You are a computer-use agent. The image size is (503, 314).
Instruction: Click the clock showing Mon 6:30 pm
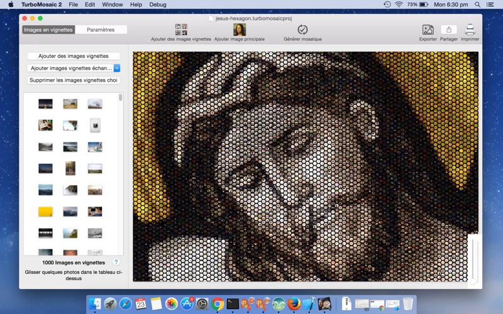451,4
